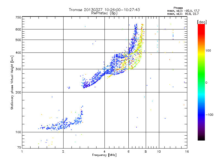Select the 'RwPretec (8p)' subtitle text
The width and height of the screenshot is (220, 165).
tap(104, 13)
